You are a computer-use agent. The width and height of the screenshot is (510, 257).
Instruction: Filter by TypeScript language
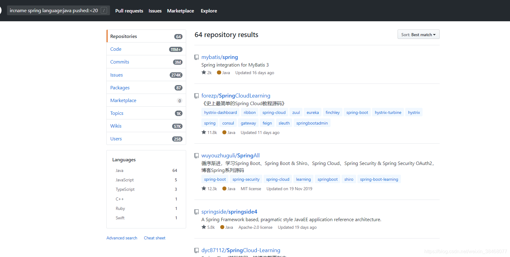146,189
